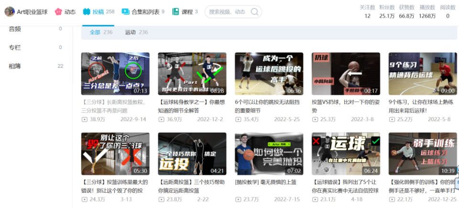Click the search magnifier icon
Viewport: 459px width, 208px height.
point(255,12)
